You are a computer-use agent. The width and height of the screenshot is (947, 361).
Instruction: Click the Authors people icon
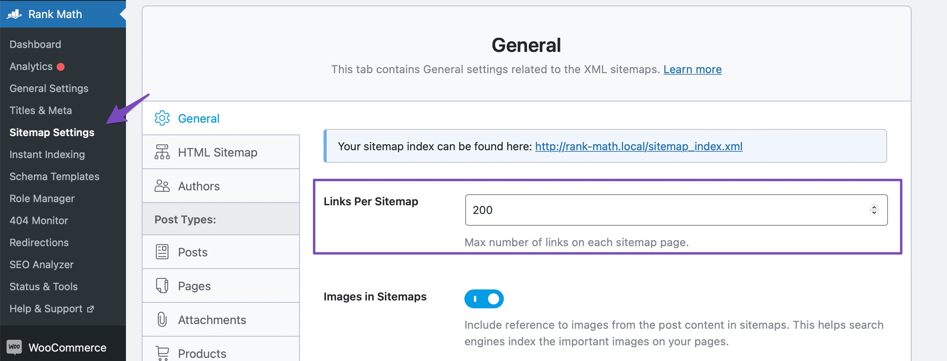coord(162,186)
